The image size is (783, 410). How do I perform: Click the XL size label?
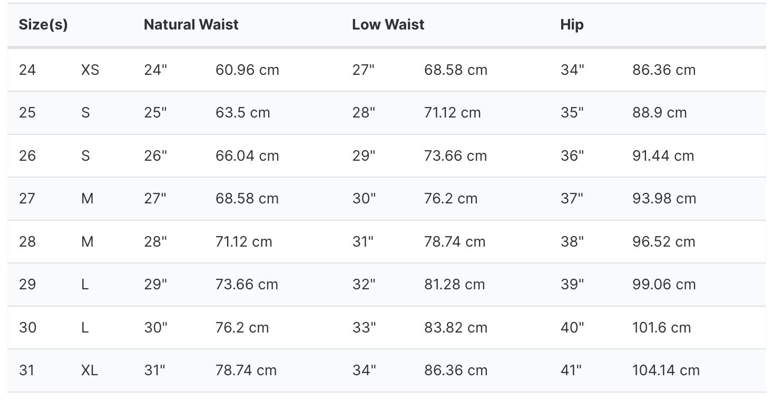pyautogui.click(x=90, y=370)
